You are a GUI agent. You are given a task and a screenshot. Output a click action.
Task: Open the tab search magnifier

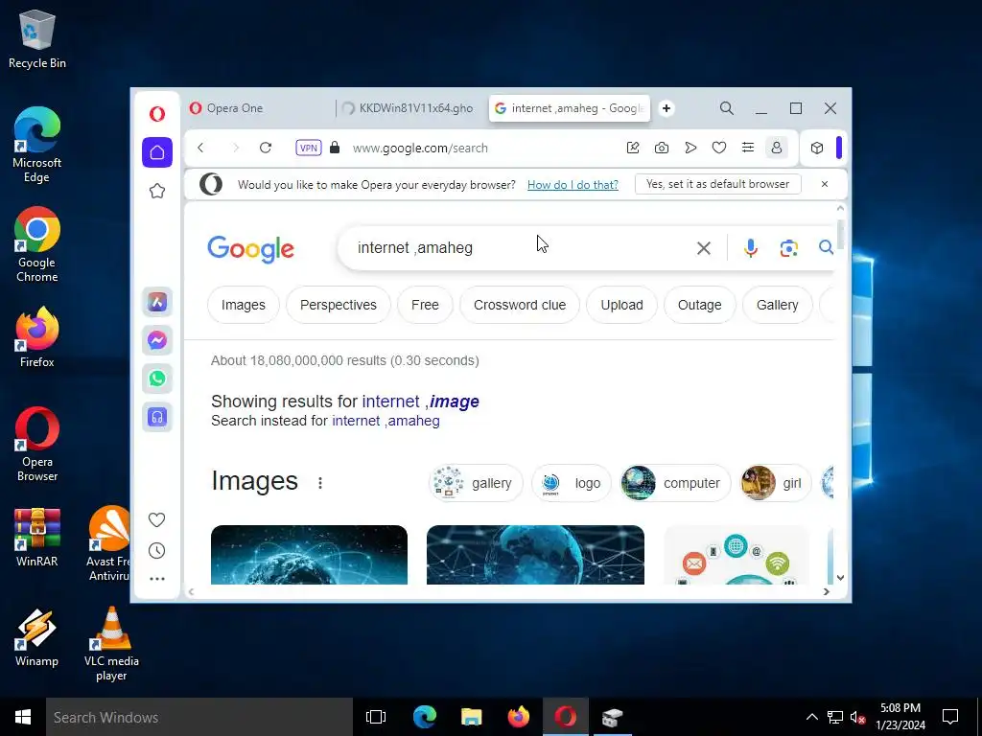[x=727, y=108]
